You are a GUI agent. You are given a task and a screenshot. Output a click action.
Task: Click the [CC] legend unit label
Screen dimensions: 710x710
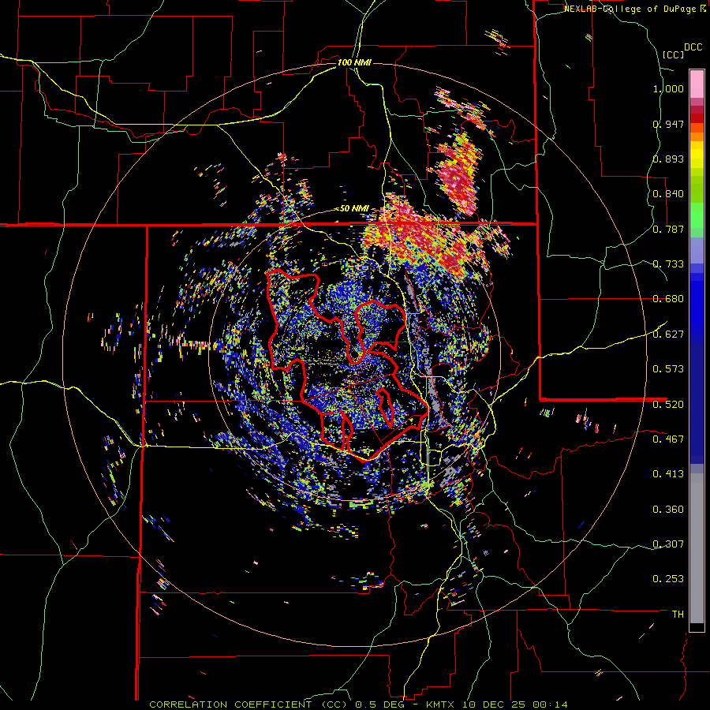pyautogui.click(x=673, y=54)
